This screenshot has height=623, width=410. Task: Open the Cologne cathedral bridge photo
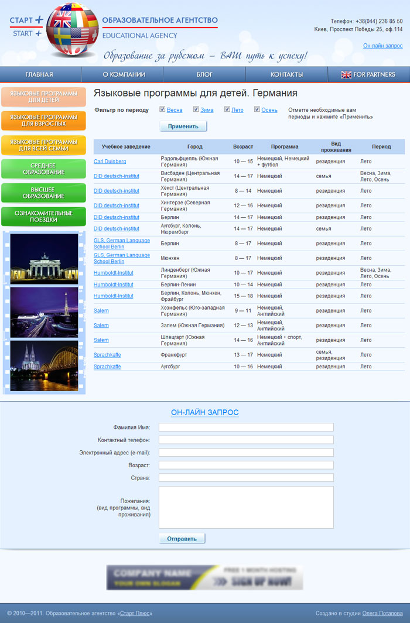(44, 365)
